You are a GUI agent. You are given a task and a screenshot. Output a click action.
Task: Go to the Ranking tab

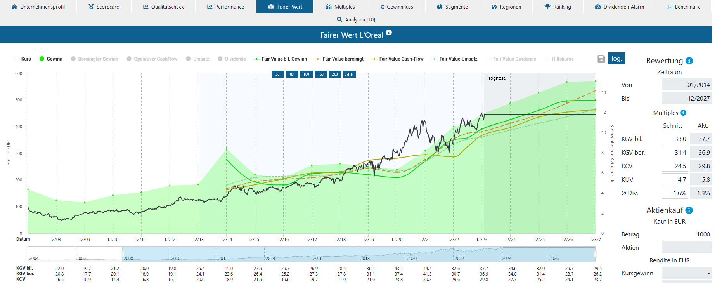(558, 7)
